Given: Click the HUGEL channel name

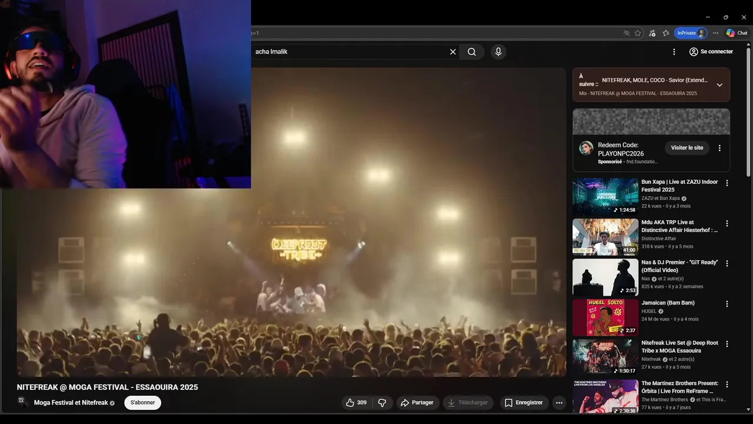Looking at the screenshot, I should [649, 311].
